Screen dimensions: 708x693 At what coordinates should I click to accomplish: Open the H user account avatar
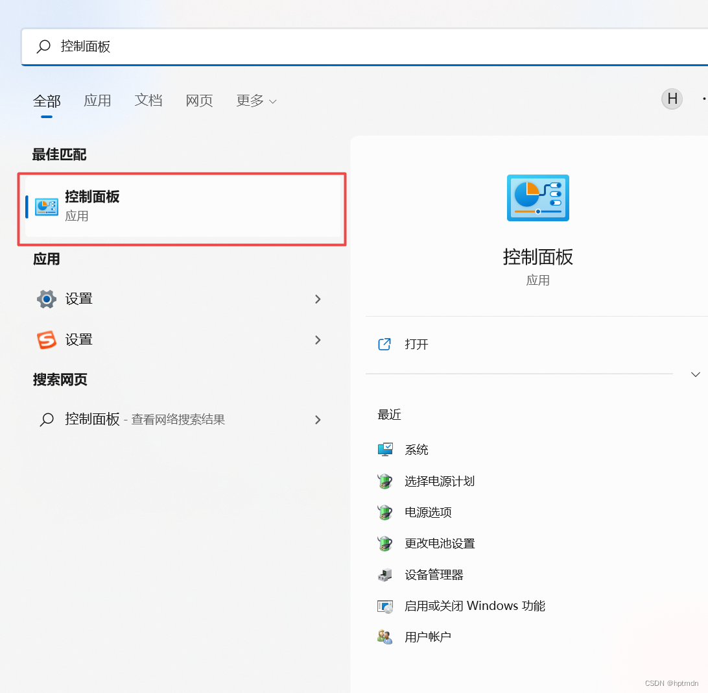coord(672,99)
